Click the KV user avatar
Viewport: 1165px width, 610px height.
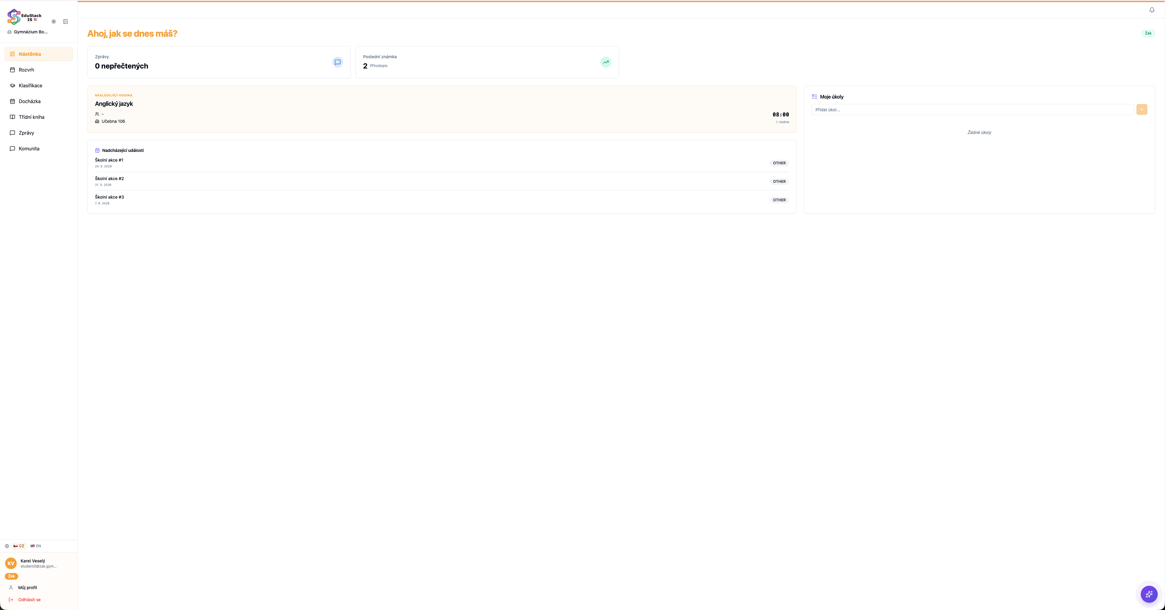click(11, 563)
